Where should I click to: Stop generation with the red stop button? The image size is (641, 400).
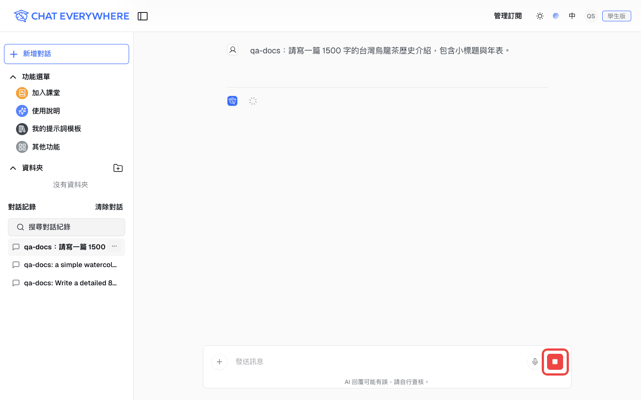(x=555, y=362)
